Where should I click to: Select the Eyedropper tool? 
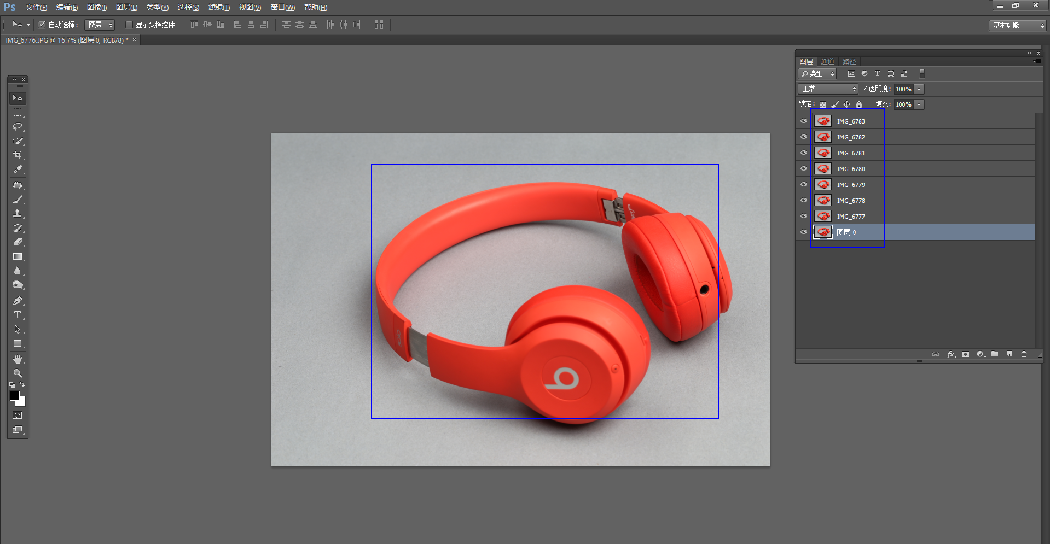point(18,170)
